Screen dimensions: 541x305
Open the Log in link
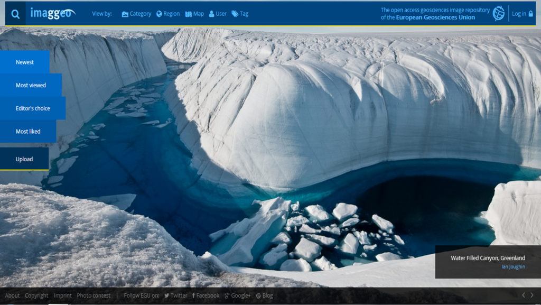point(523,14)
